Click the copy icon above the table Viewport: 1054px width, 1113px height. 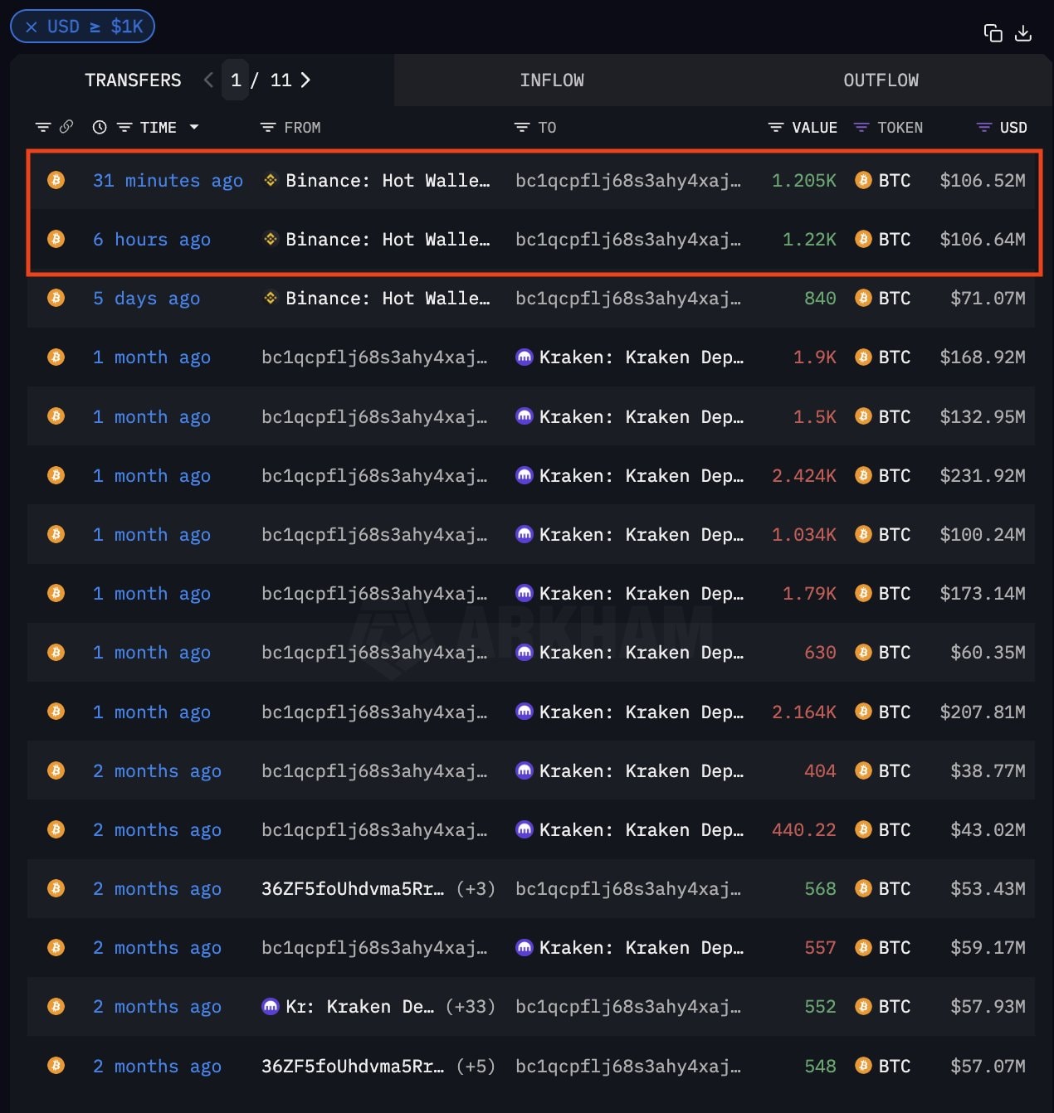tap(993, 33)
